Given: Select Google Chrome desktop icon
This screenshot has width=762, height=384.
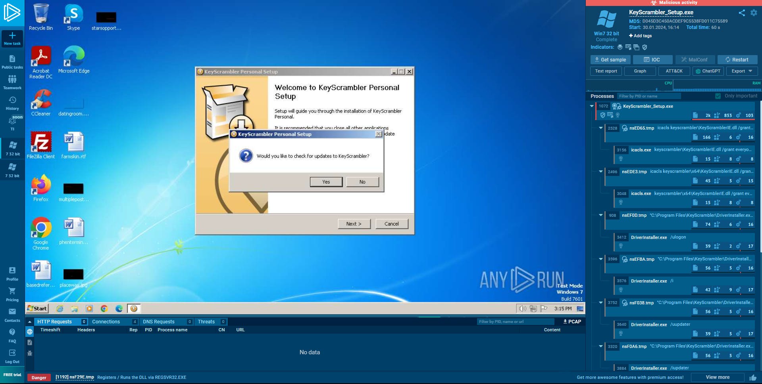Looking at the screenshot, I should [x=41, y=234].
